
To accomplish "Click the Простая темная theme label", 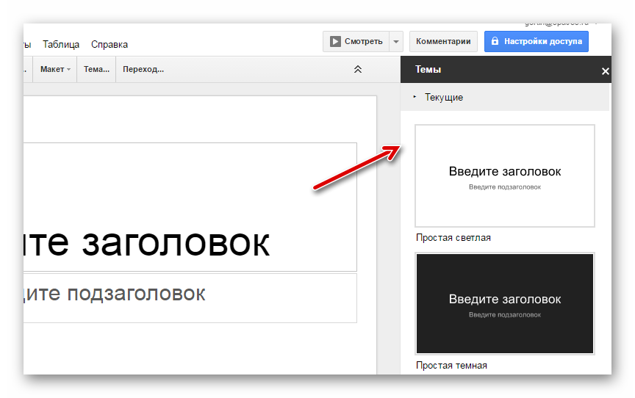I will tap(451, 365).
